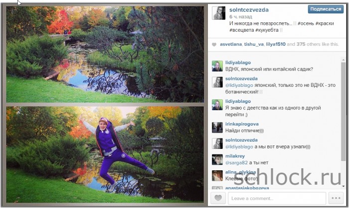The height and width of the screenshot is (208, 349).
Task: Click the #осень hashtag
Action: (x=305, y=23)
